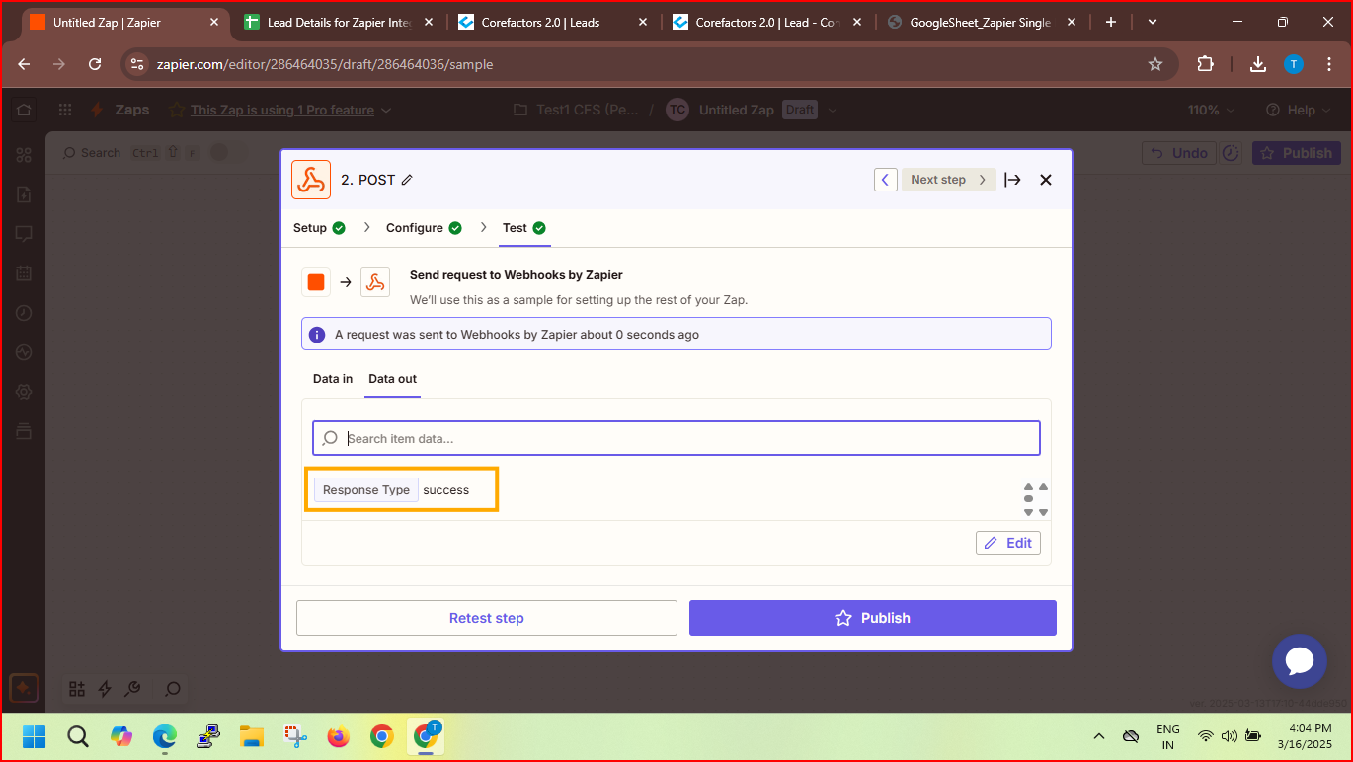Click the small Webhooks icon beside arrow
The image size is (1353, 762).
coord(375,282)
